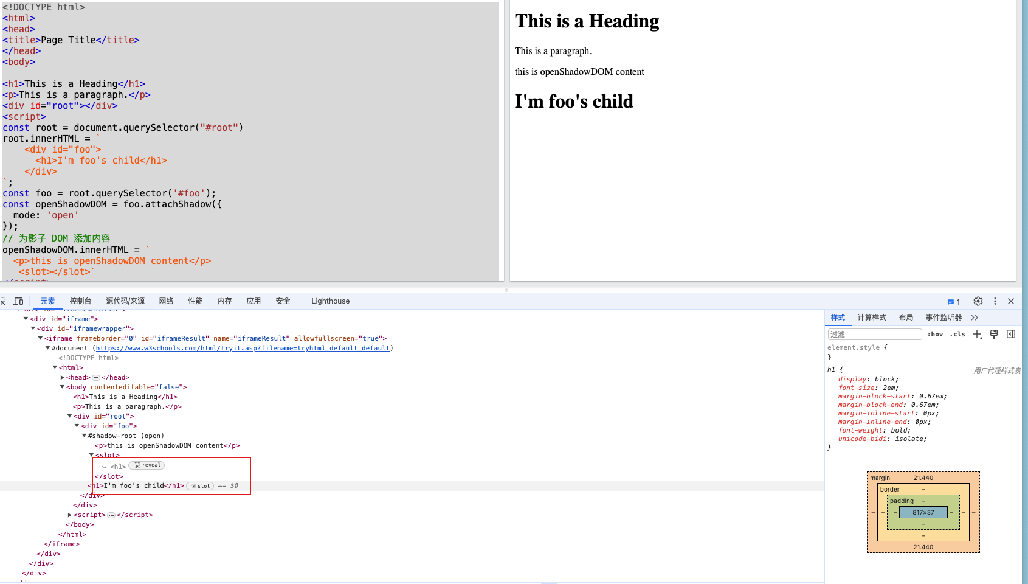
Task: Click the margin top value 21.440
Action: coord(923,478)
